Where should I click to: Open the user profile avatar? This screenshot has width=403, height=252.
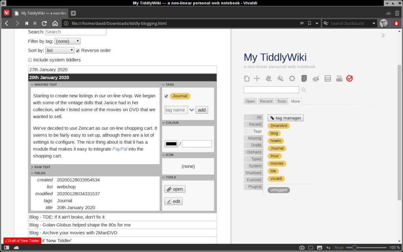[383, 23]
